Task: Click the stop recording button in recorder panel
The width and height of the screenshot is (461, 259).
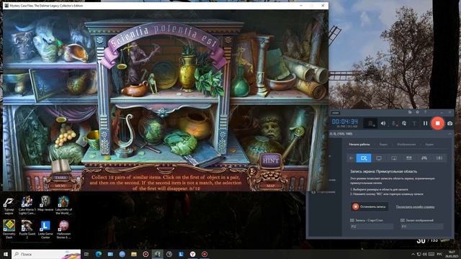Action: click(x=370, y=206)
